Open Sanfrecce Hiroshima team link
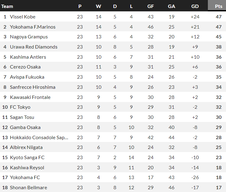The width and height of the screenshot is (226, 192). pyautogui.click(x=33, y=87)
